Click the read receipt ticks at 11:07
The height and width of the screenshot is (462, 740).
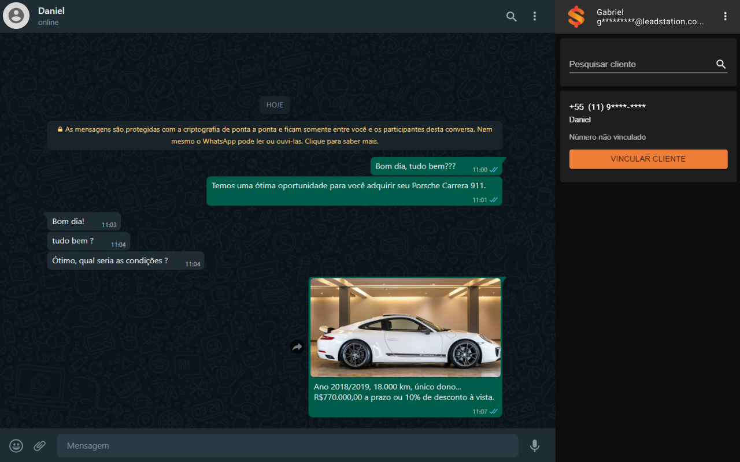[494, 412]
